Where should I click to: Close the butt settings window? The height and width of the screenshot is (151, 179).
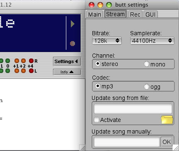(x=92, y=5)
